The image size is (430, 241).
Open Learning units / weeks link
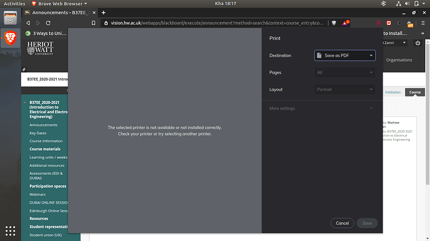point(48,158)
